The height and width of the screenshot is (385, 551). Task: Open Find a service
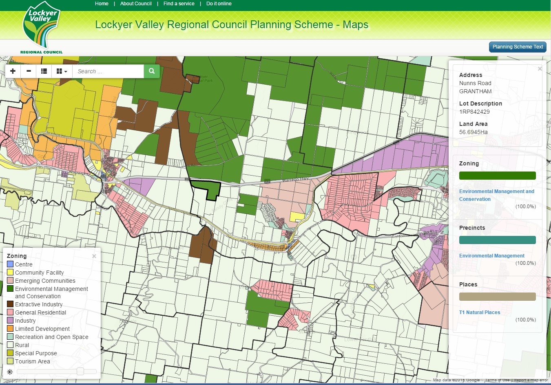[x=179, y=4]
